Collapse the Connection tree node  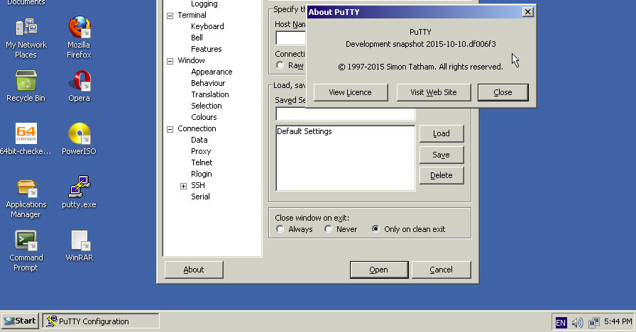(x=170, y=129)
